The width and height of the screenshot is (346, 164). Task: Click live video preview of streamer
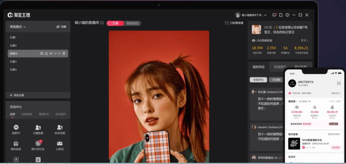159,97
